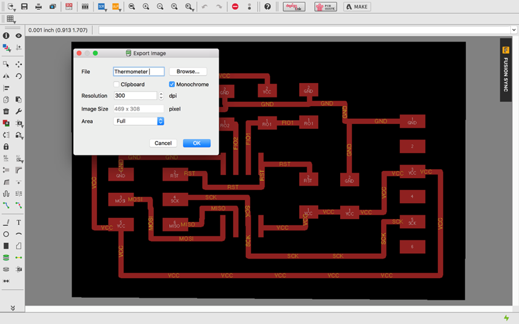Image resolution: width=519 pixels, height=324 pixels.
Task: Select the Delete trash can tool
Action: tap(6, 112)
